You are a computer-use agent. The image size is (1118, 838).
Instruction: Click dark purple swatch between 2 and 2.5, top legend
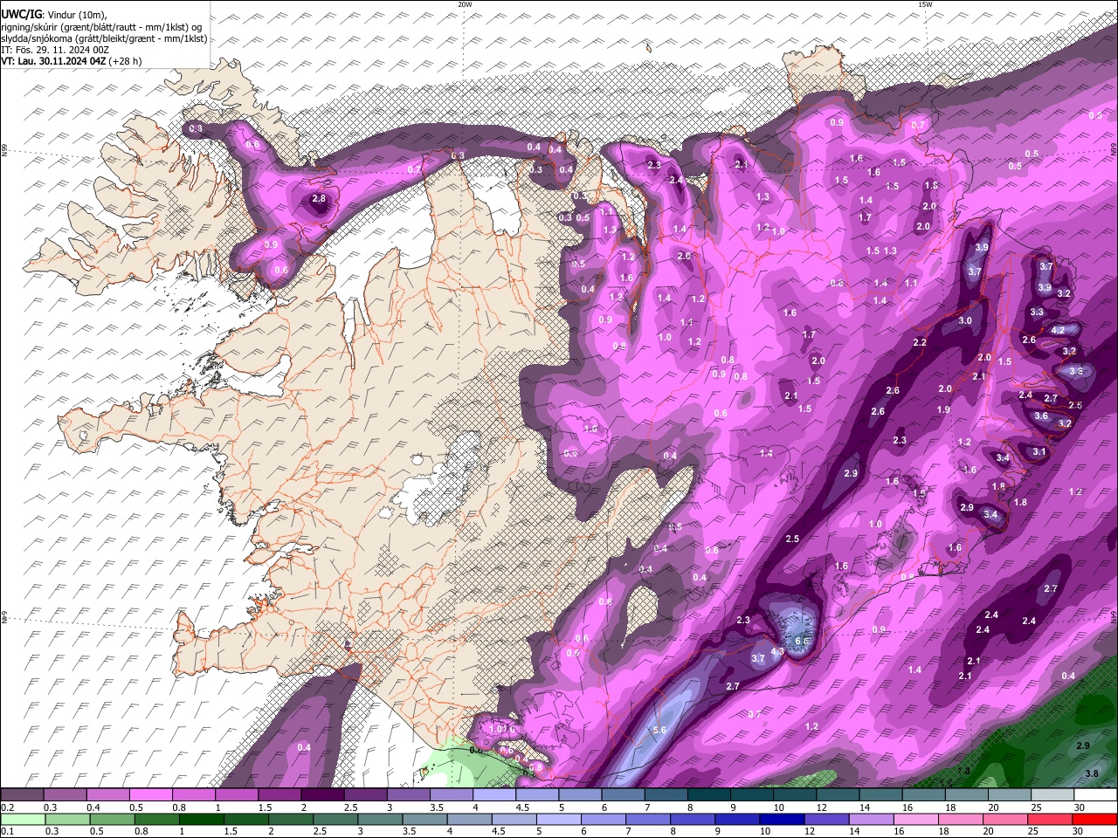click(x=321, y=795)
